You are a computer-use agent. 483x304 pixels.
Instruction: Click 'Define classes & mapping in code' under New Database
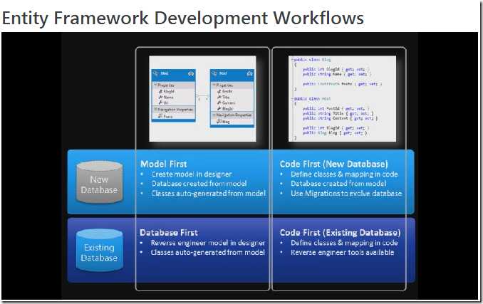pos(344,174)
